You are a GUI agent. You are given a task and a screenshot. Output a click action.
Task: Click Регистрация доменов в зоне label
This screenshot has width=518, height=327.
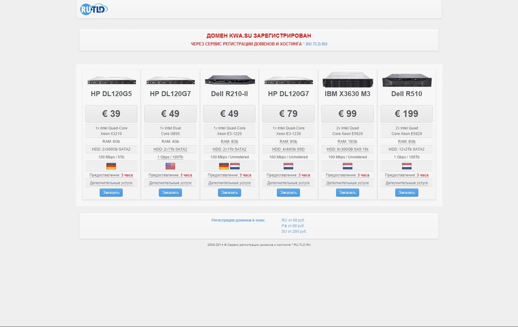238,220
